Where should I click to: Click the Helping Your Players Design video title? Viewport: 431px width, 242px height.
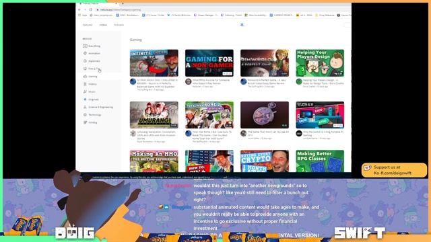coord(323,81)
